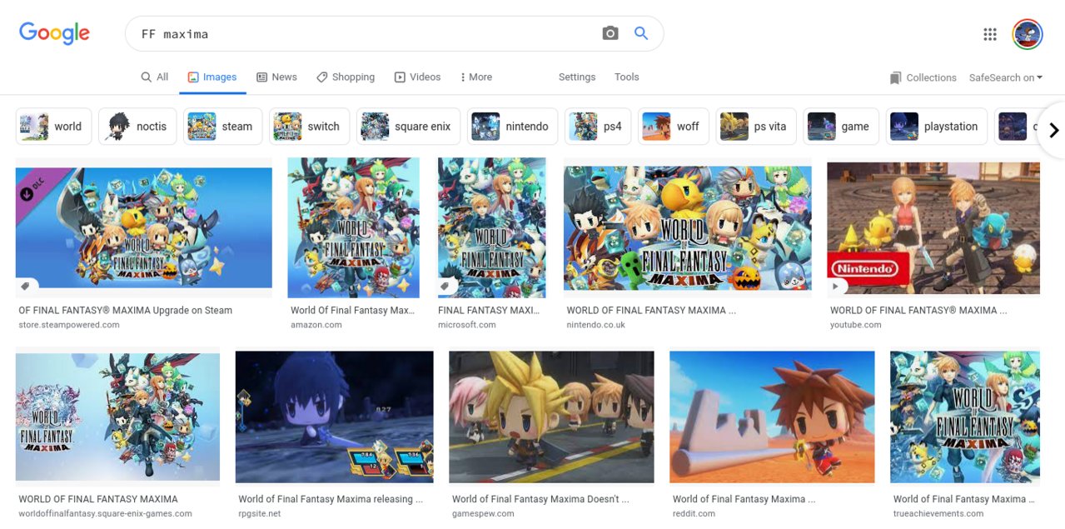Image resolution: width=1065 pixels, height=529 pixels.
Task: Open the trueachievements.com World of Final Fantasy Maxima link
Action: 964,500
